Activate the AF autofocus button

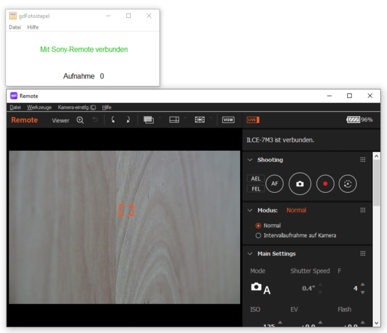tap(274, 184)
